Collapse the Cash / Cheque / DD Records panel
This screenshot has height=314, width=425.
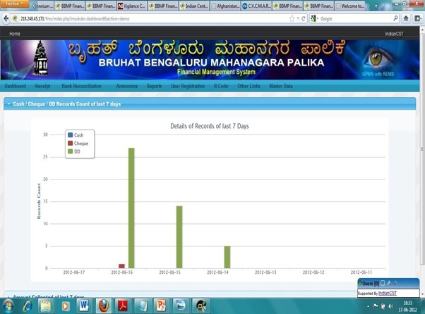coord(8,104)
